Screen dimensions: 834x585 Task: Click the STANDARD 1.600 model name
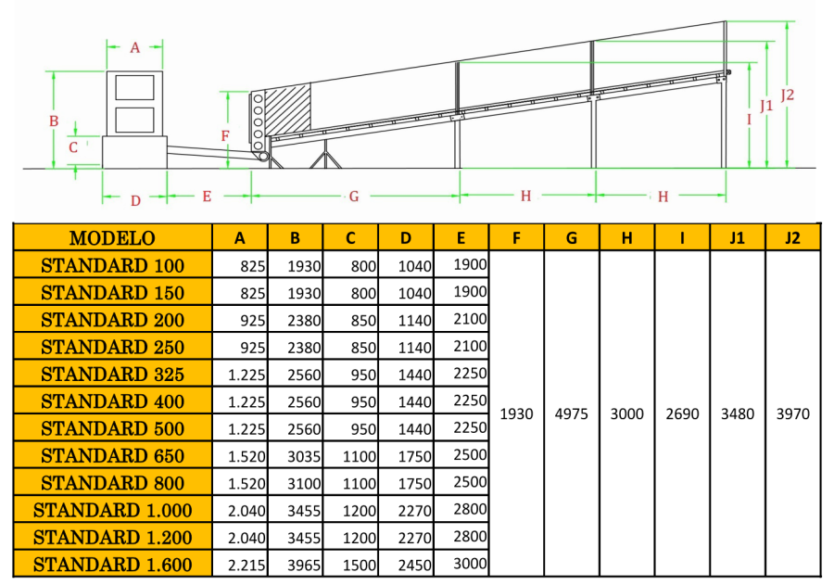pos(112,565)
